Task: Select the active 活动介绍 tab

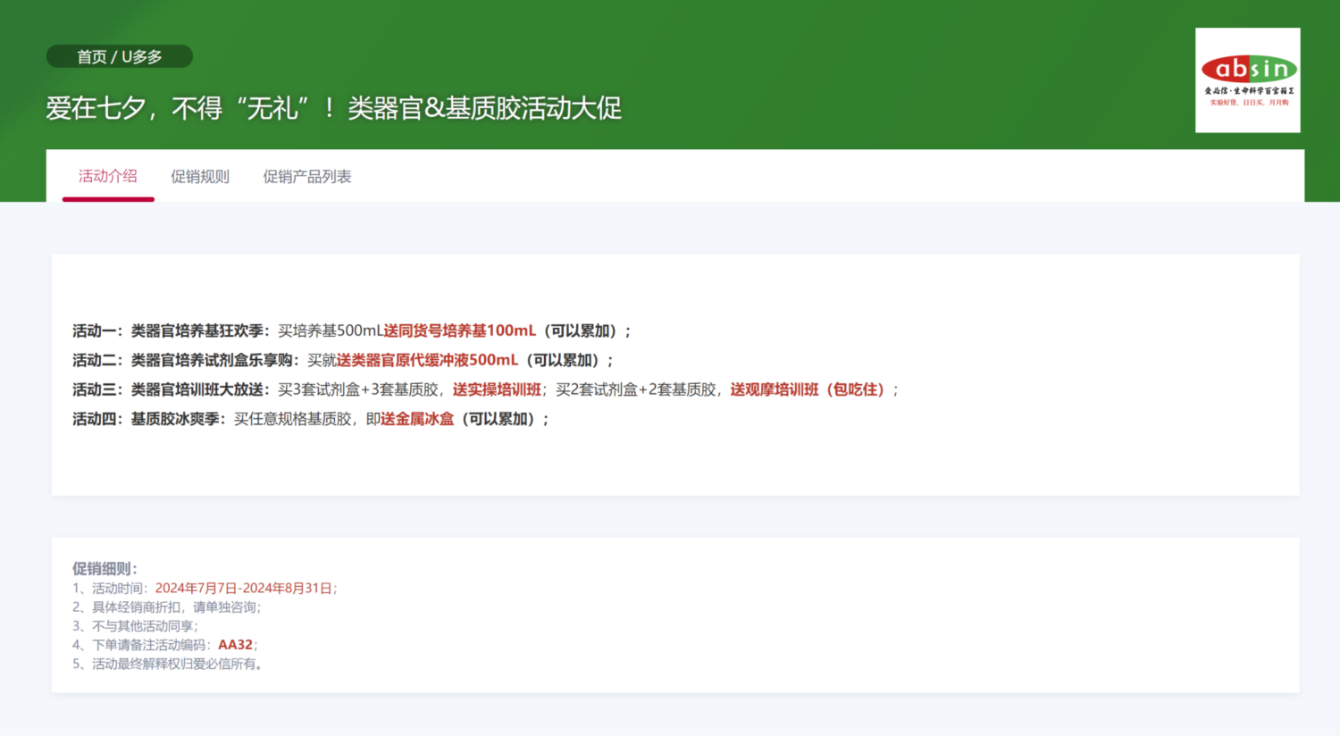Action: point(107,176)
